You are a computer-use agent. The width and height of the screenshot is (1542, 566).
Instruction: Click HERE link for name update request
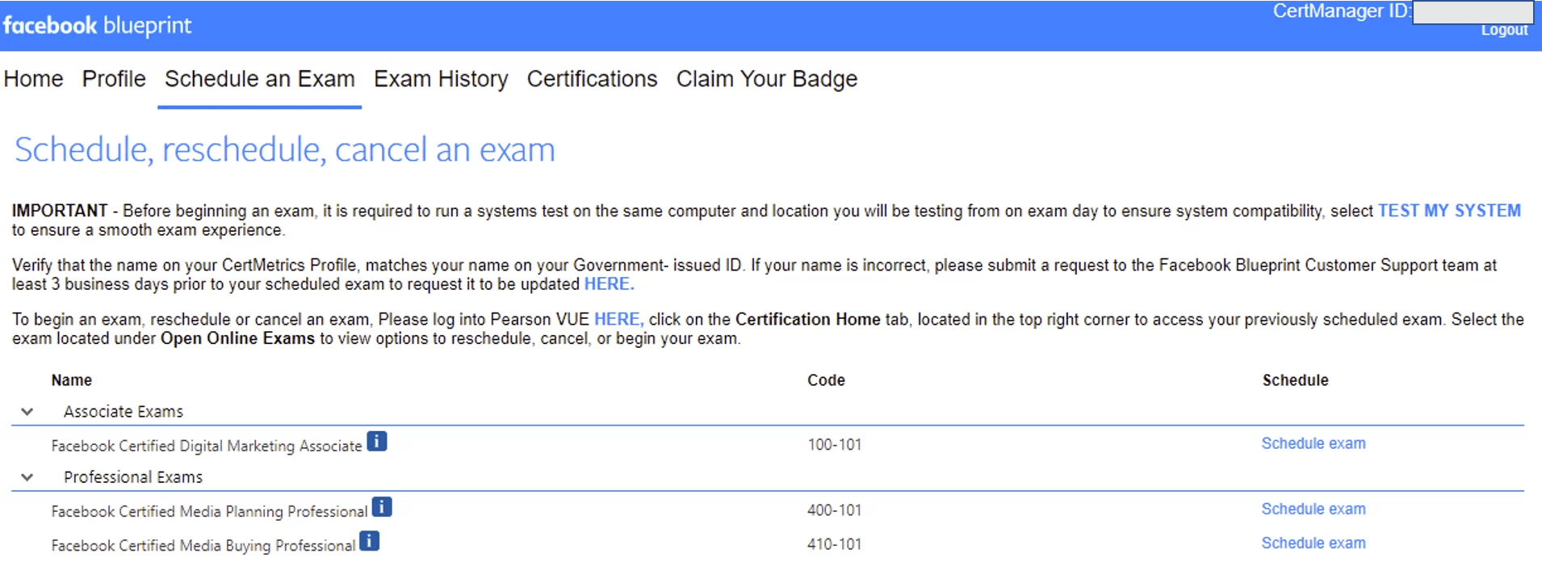(609, 284)
